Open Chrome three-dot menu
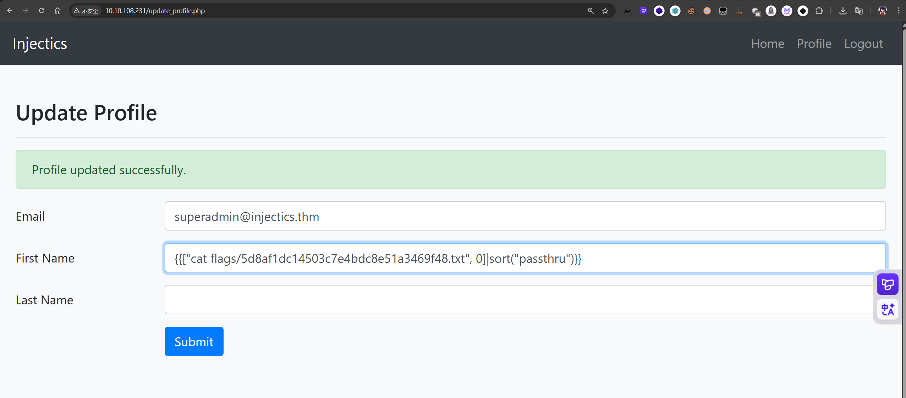 (899, 11)
